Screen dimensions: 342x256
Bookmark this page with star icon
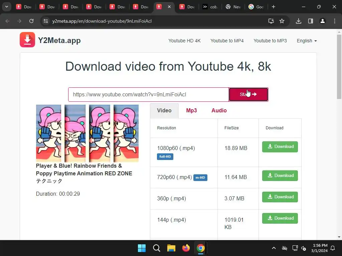pos(282,21)
